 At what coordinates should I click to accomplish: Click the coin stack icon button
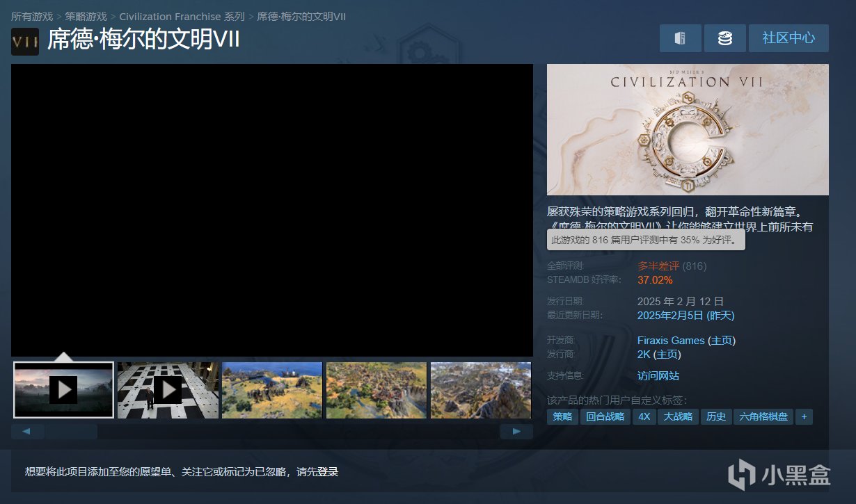point(724,38)
